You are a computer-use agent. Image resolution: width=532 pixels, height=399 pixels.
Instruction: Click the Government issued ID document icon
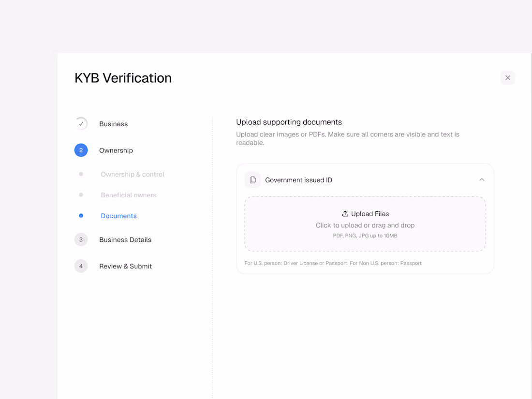(x=252, y=180)
